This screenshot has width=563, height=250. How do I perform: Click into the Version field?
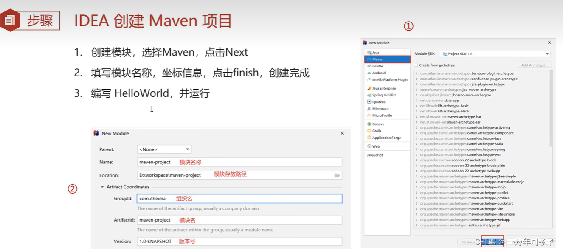pos(239,241)
